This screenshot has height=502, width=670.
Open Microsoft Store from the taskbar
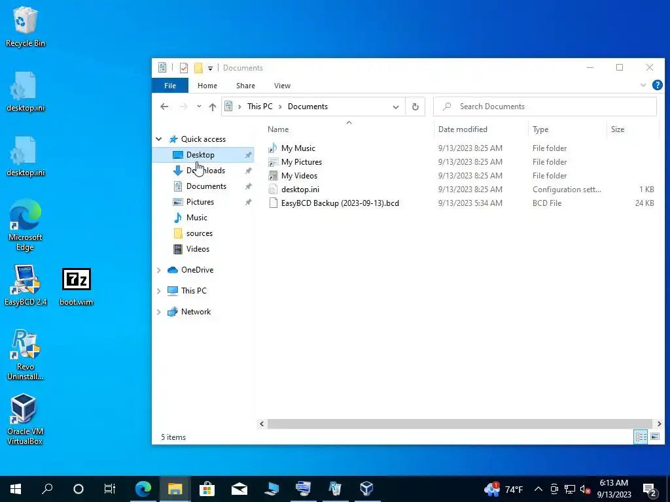click(x=207, y=489)
